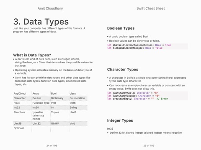Click the 'A particular kind of data item' bullet
201x150 pixels.
click(53, 62)
